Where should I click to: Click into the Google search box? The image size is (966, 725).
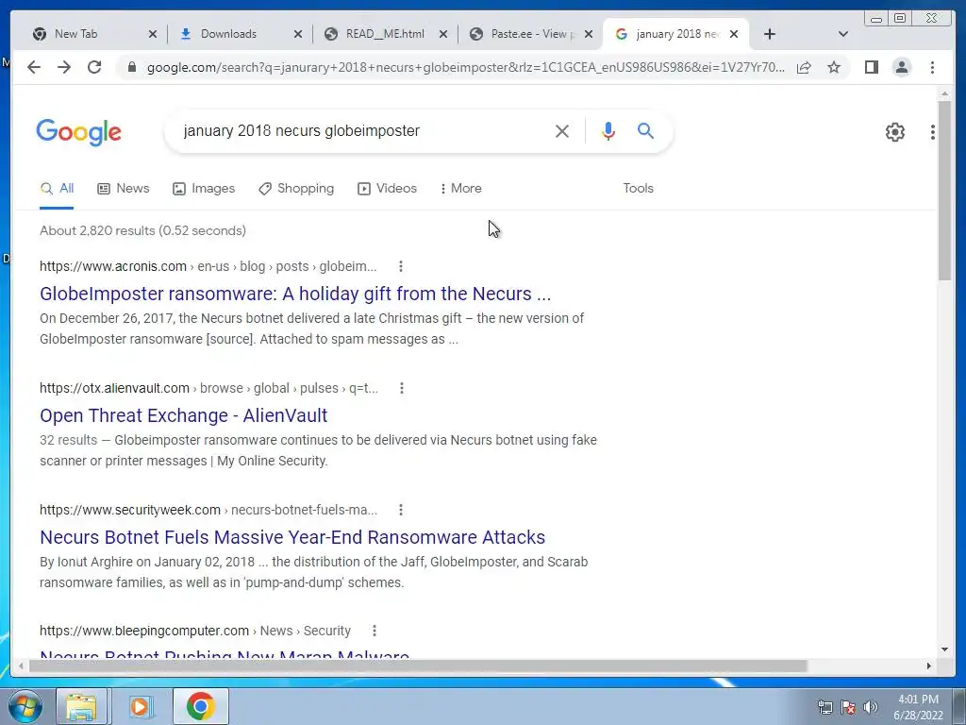click(x=363, y=130)
